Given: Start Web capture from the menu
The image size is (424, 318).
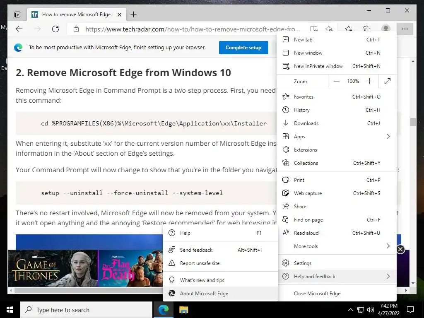Looking at the screenshot, I should [x=337, y=193].
